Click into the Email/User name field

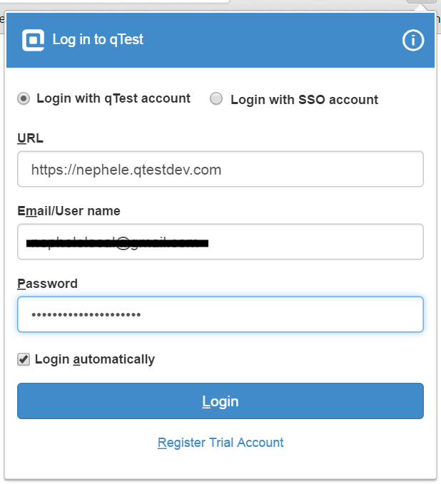click(x=220, y=242)
